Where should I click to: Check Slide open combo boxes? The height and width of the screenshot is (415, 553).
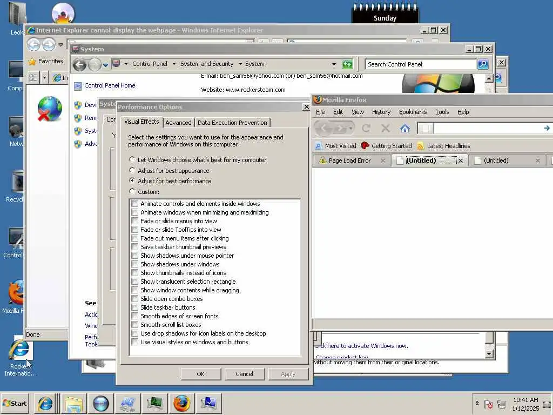click(134, 298)
